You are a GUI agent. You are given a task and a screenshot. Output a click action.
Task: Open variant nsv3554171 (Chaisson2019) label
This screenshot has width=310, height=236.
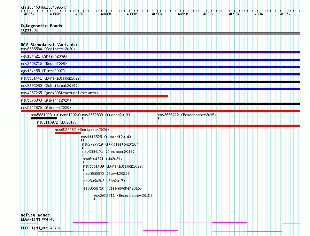[108, 152]
